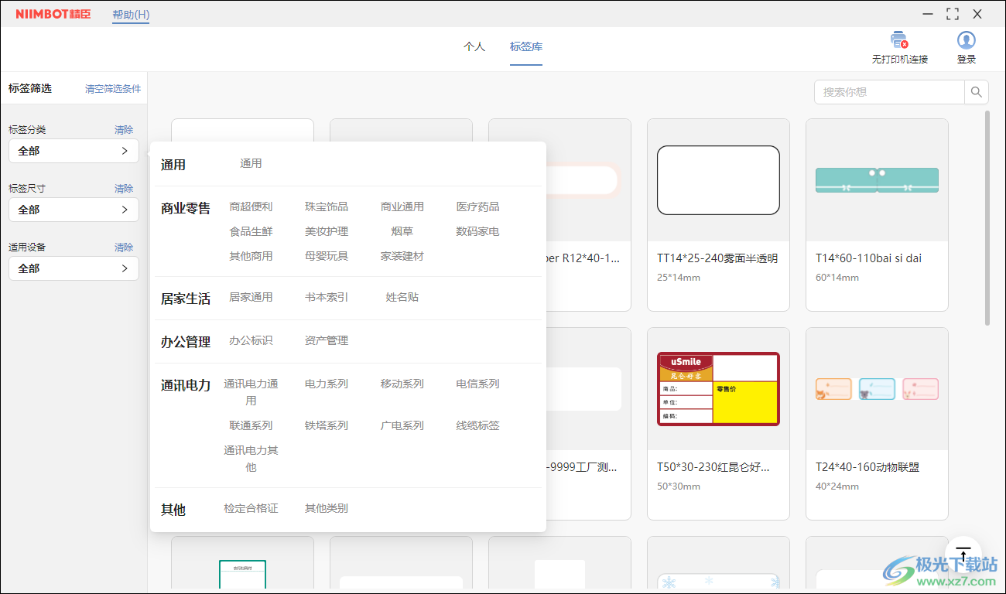Viewport: 1006px width, 594px height.
Task: Select 商超便利 category
Action: click(251, 207)
